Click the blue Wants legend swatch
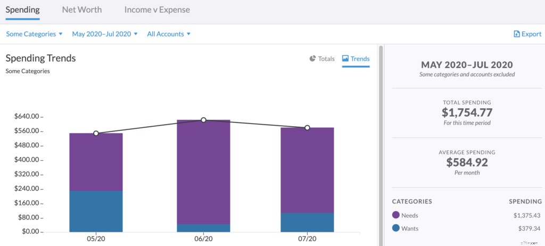Image resolution: width=545 pixels, height=246 pixels. 396,228
